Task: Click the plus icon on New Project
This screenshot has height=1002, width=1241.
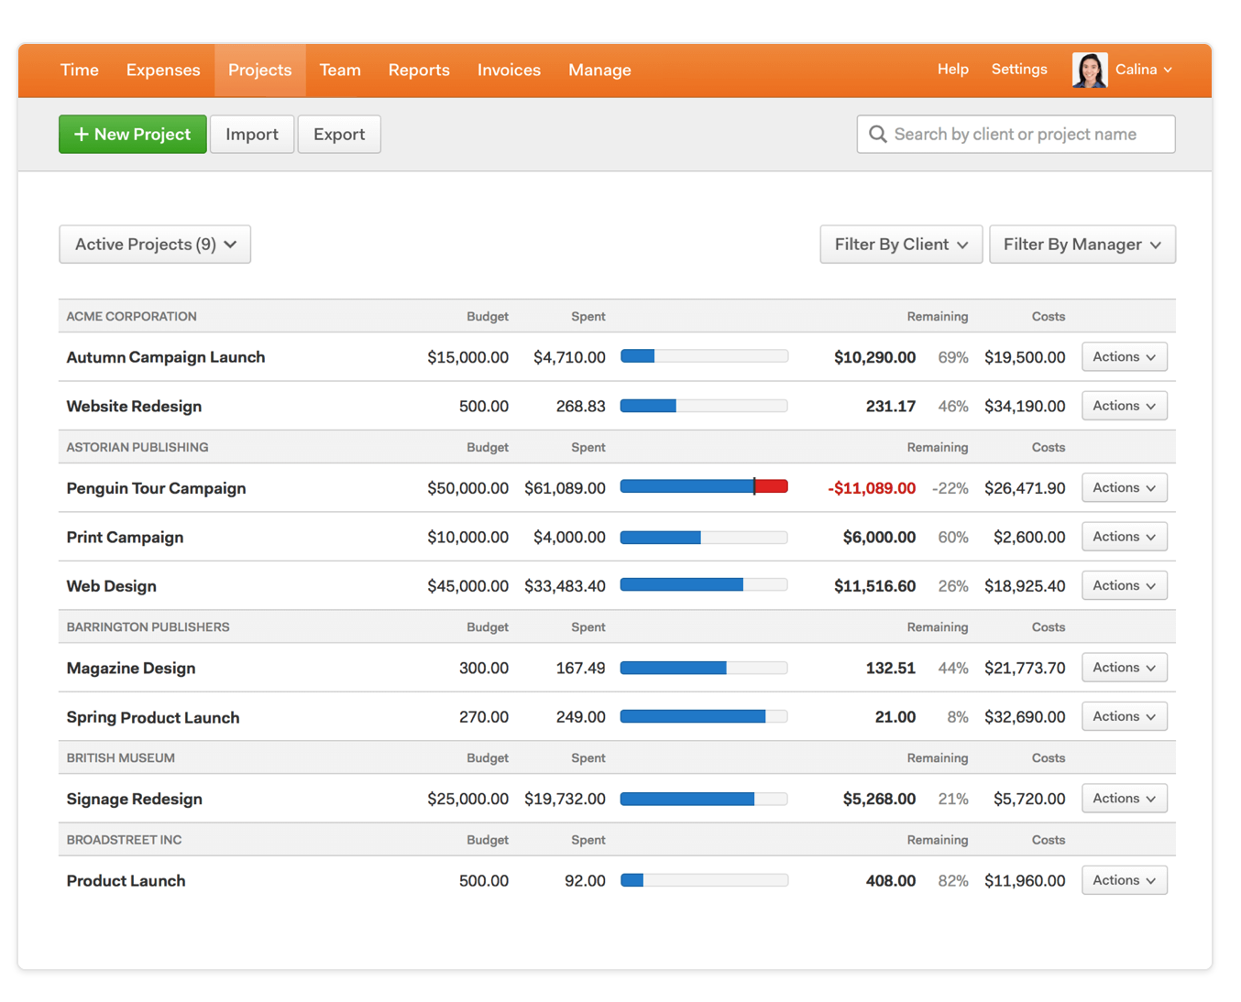Action: coord(82,135)
